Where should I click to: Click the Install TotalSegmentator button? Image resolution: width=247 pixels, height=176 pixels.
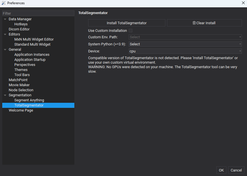click(127, 23)
